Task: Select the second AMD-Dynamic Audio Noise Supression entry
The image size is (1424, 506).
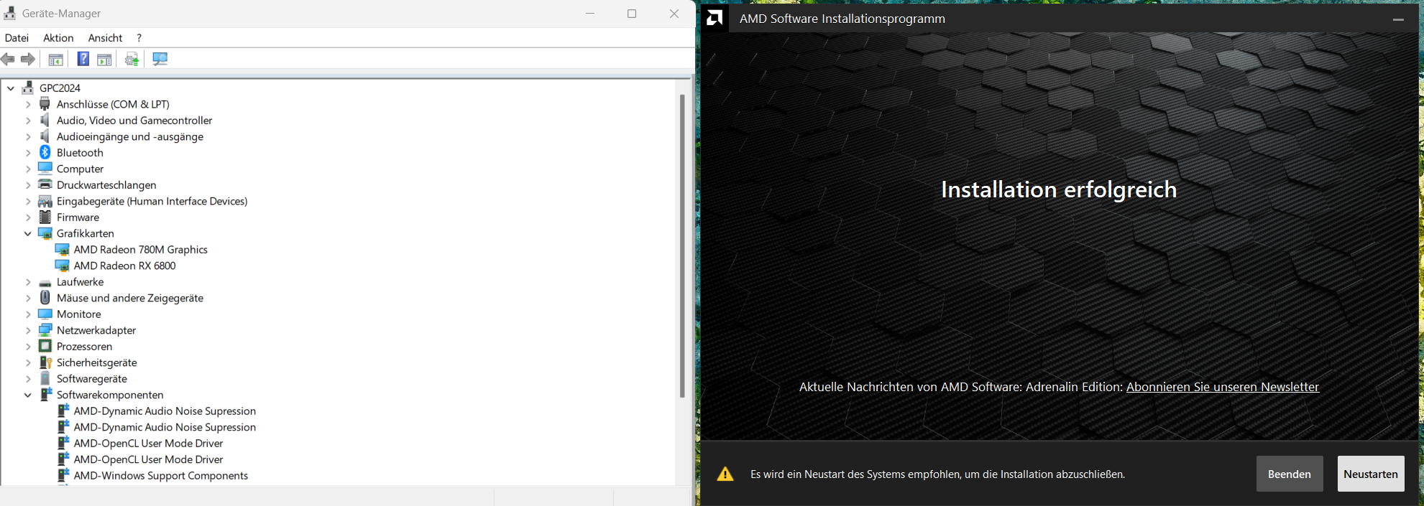Action: click(165, 427)
